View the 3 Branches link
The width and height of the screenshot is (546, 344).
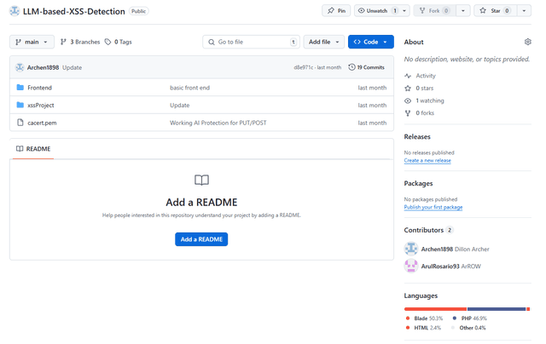[80, 42]
